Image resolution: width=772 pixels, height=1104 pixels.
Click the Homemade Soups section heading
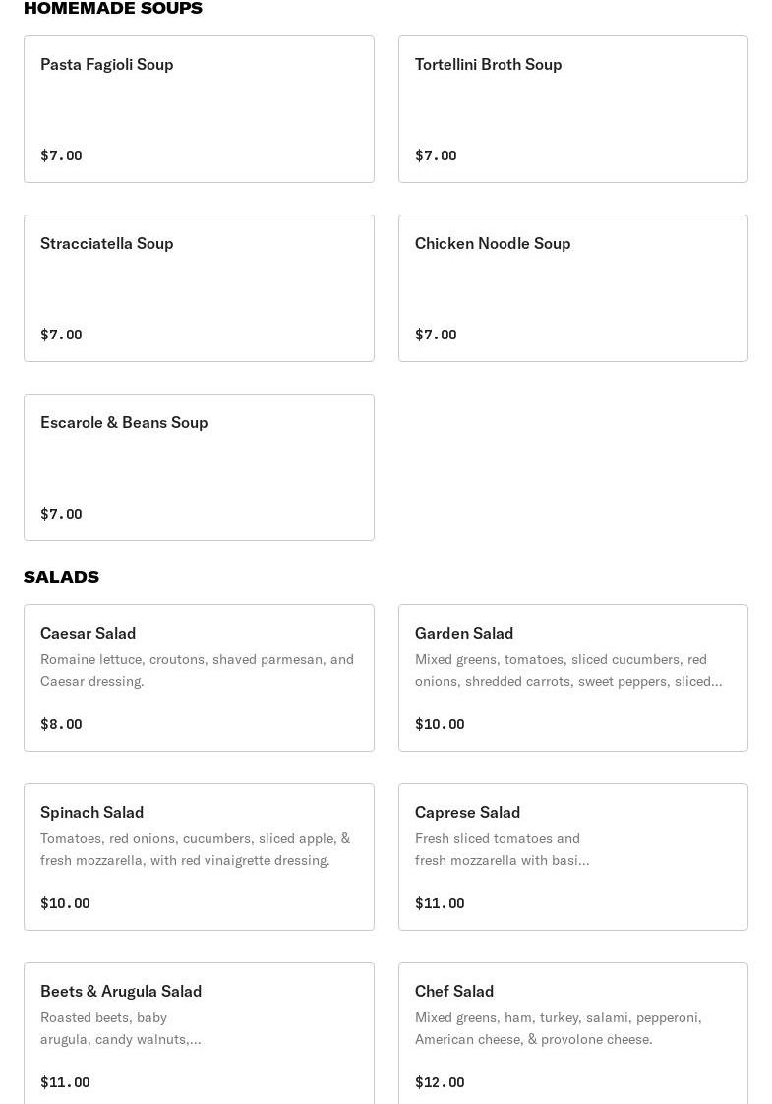point(113,8)
